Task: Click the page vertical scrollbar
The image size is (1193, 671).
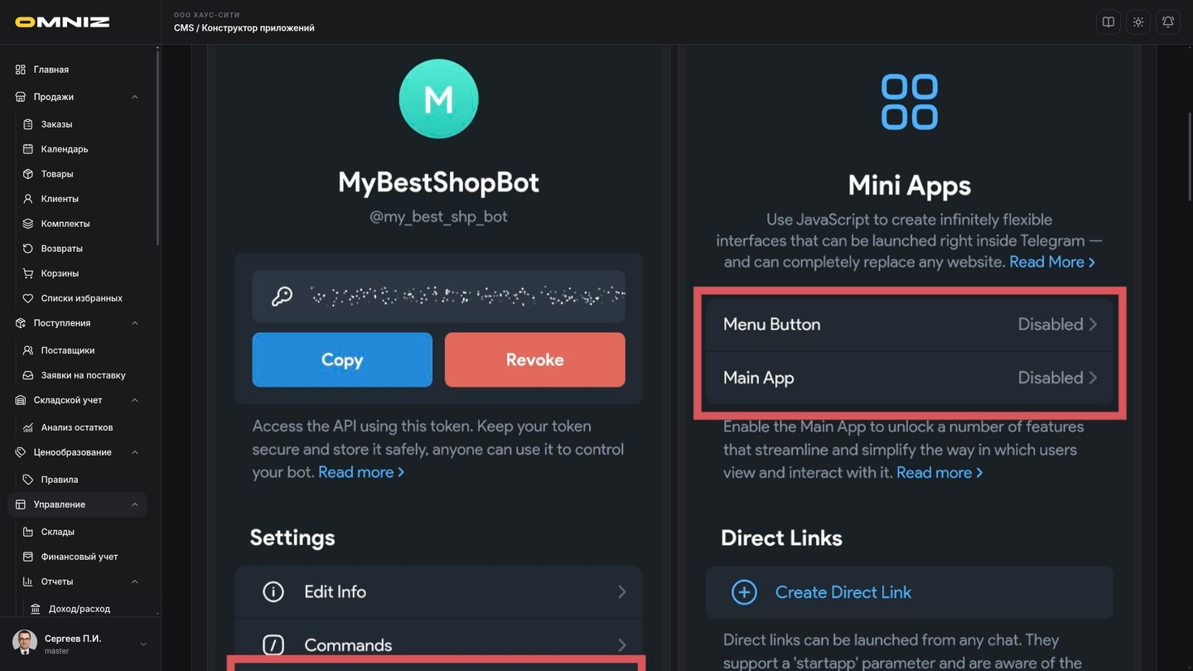Action: (x=1191, y=155)
